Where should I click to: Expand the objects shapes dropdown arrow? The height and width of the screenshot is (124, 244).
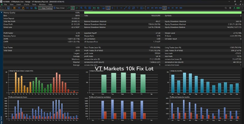click(x=144, y=8)
